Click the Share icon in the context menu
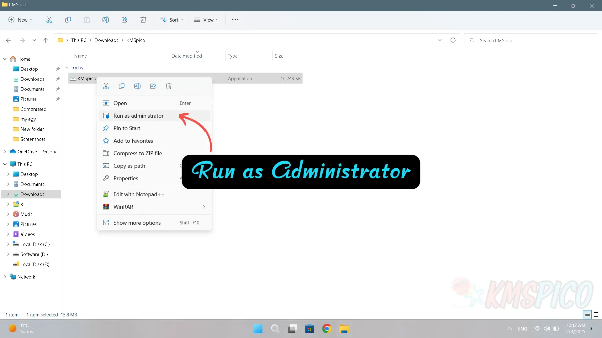602x338 pixels. [153, 86]
